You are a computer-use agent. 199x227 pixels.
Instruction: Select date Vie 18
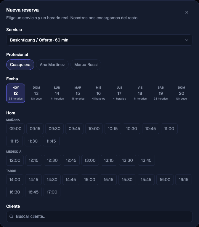pyautogui.click(x=140, y=93)
